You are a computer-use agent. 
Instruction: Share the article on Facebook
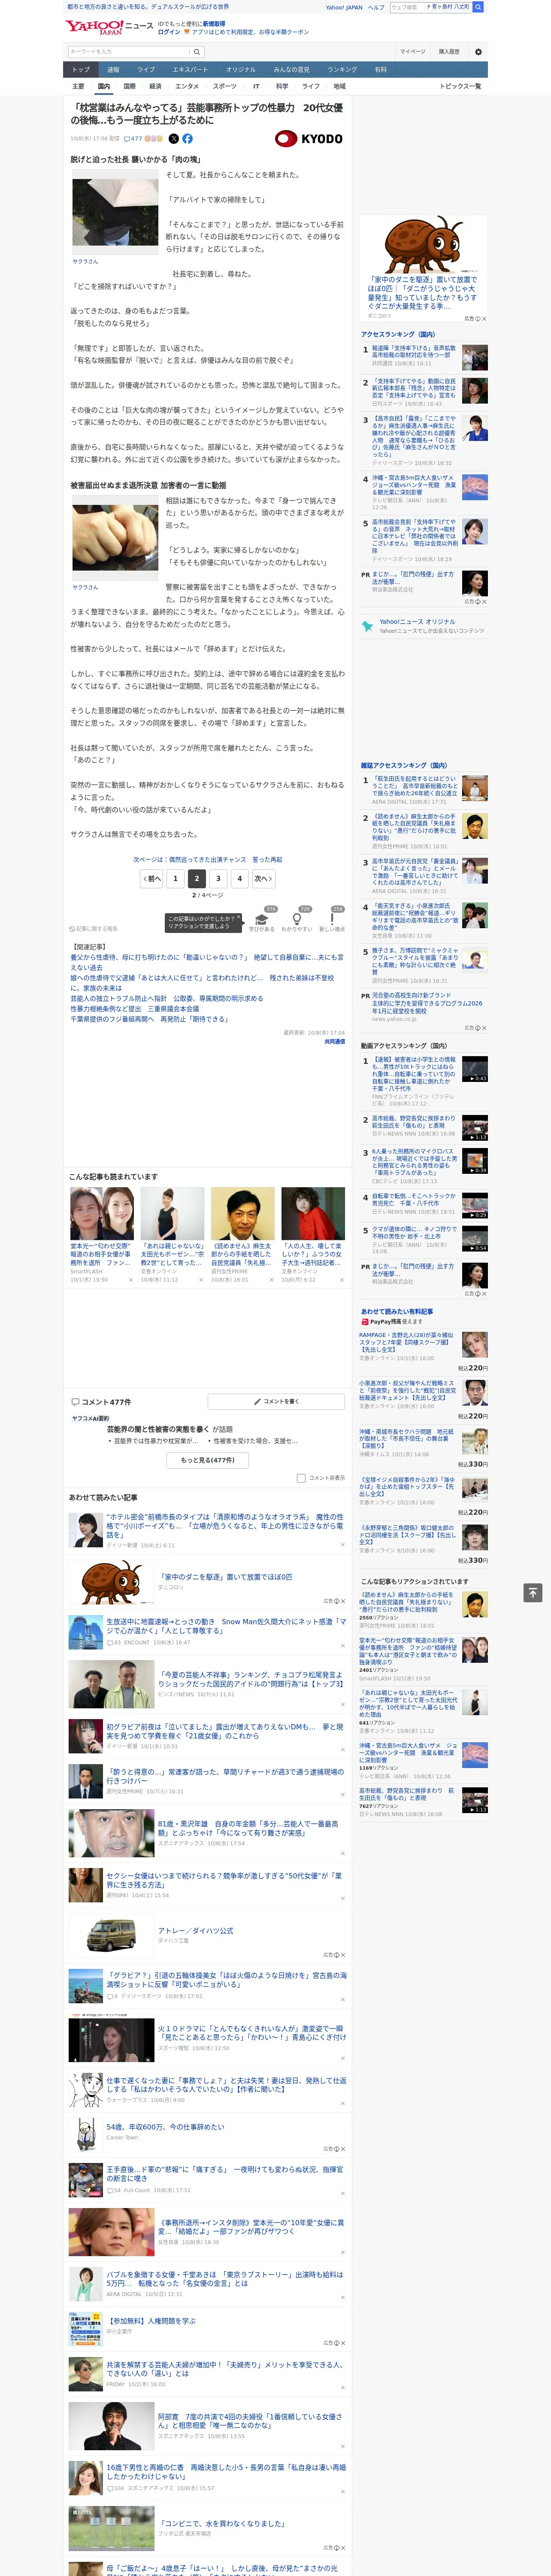(x=187, y=139)
